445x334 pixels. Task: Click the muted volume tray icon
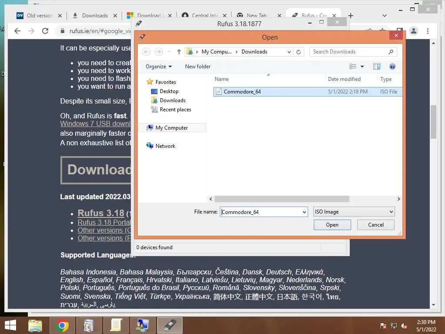pos(404,326)
